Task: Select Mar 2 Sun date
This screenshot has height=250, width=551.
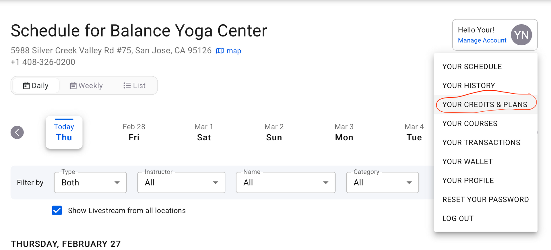Action: (274, 132)
